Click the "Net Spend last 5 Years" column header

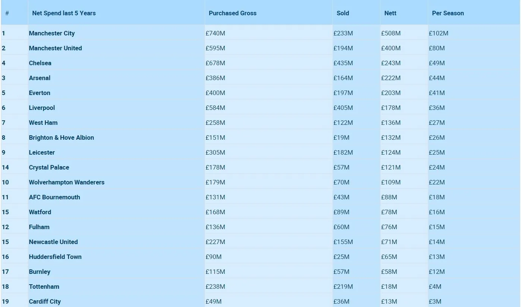click(x=64, y=13)
